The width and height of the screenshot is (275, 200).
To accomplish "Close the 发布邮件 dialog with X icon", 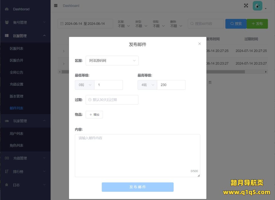I will pyautogui.click(x=200, y=44).
